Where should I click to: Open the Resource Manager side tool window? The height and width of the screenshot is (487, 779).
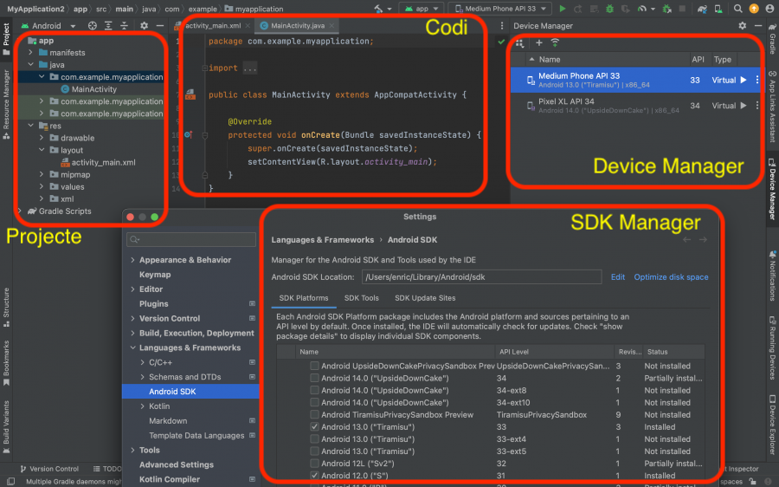(6, 105)
